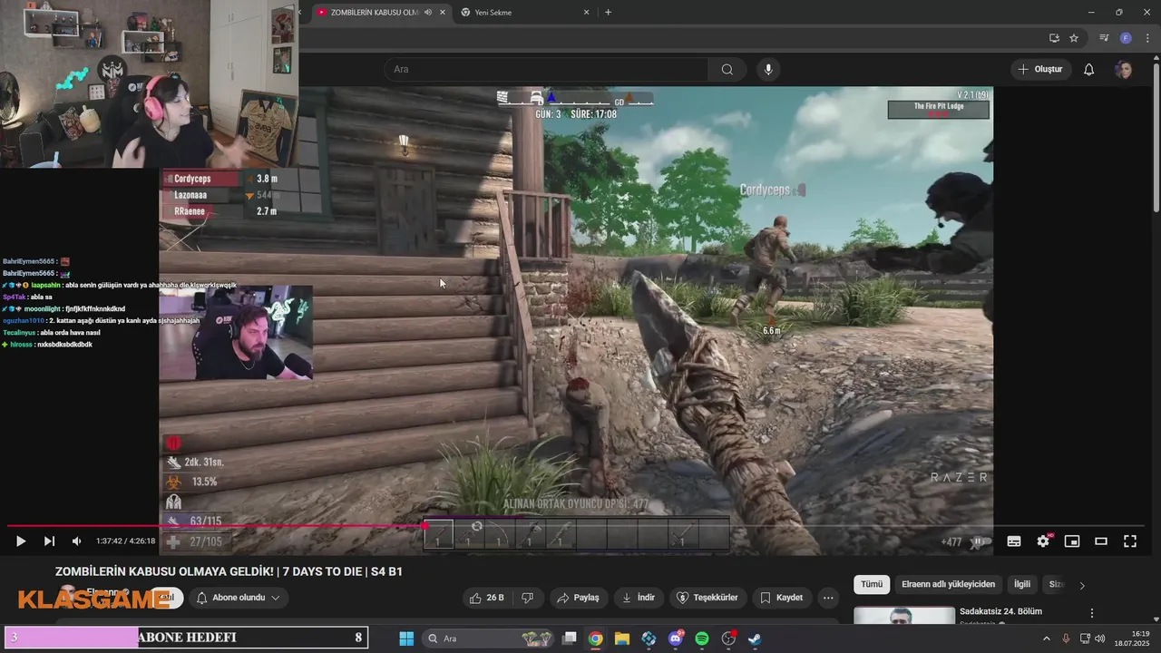Open File Explorer from taskbar
Viewport: 1161px width, 653px height.
[622, 638]
